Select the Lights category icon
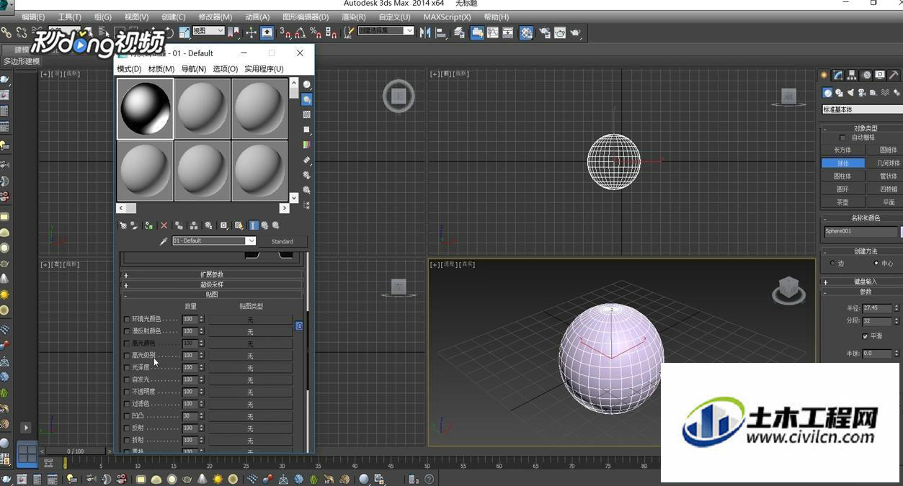Image resolution: width=903 pixels, height=486 pixels. pos(851,93)
